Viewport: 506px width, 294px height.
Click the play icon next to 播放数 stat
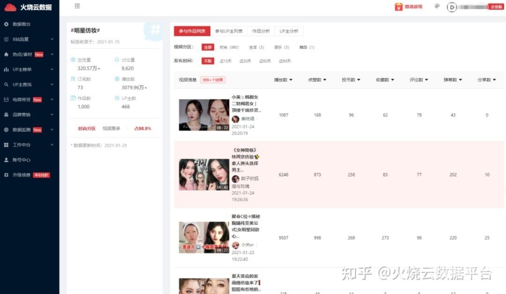[x=117, y=79]
